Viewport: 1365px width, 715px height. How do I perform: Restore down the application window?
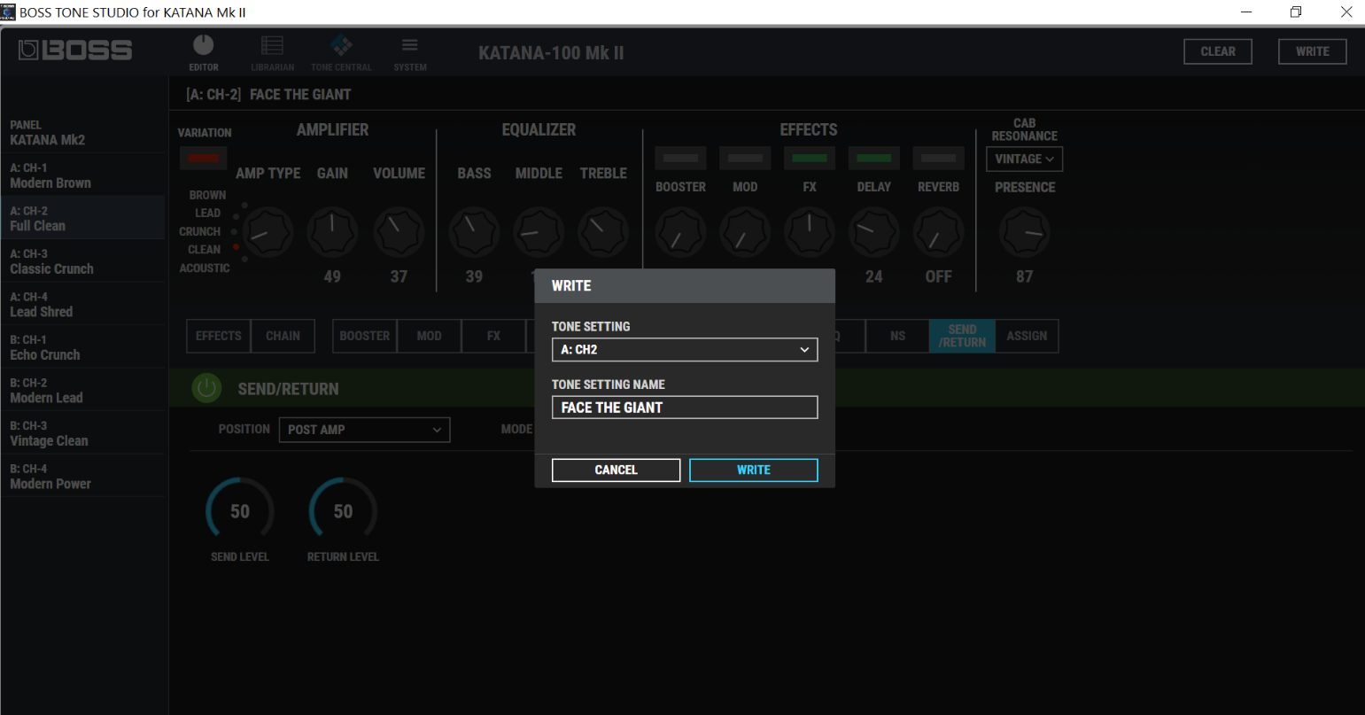(x=1296, y=12)
